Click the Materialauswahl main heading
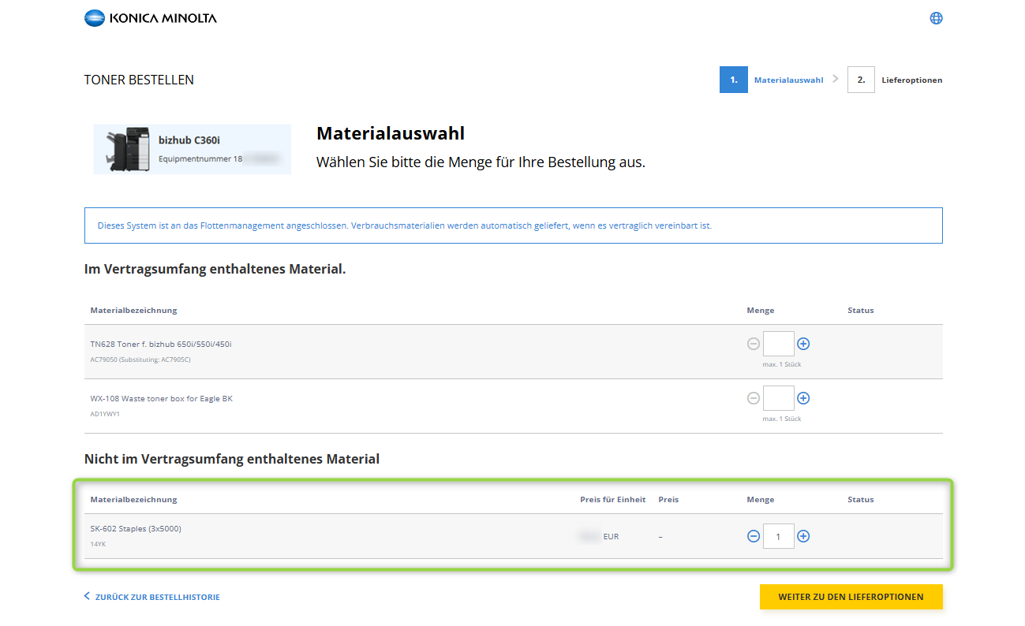The width and height of the screenshot is (1025, 626). pyautogui.click(x=391, y=133)
